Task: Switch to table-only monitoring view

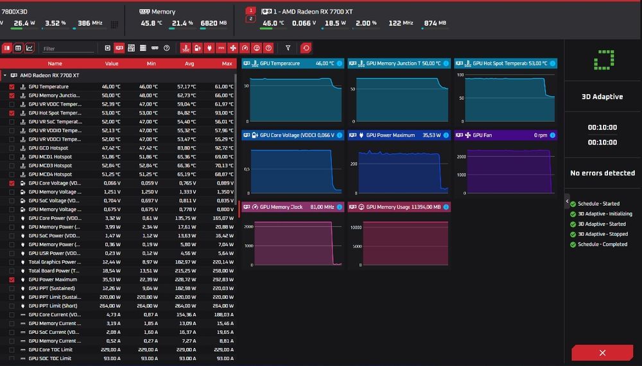Action: point(18,48)
